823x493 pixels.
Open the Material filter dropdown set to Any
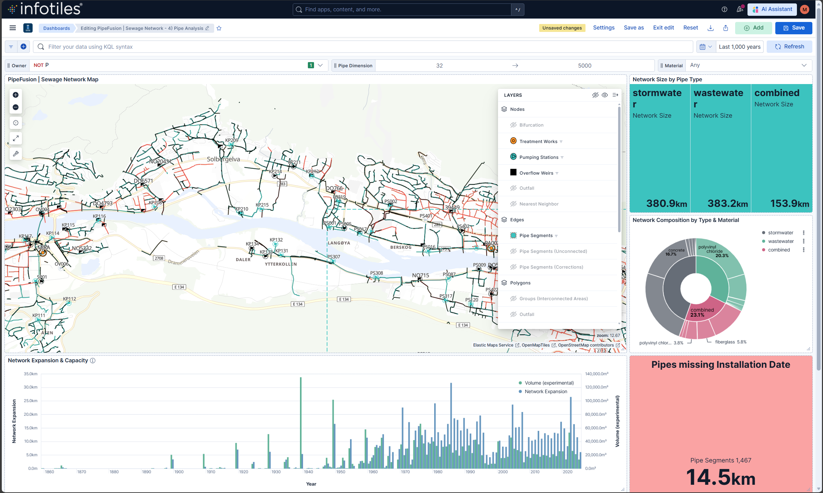tap(749, 65)
